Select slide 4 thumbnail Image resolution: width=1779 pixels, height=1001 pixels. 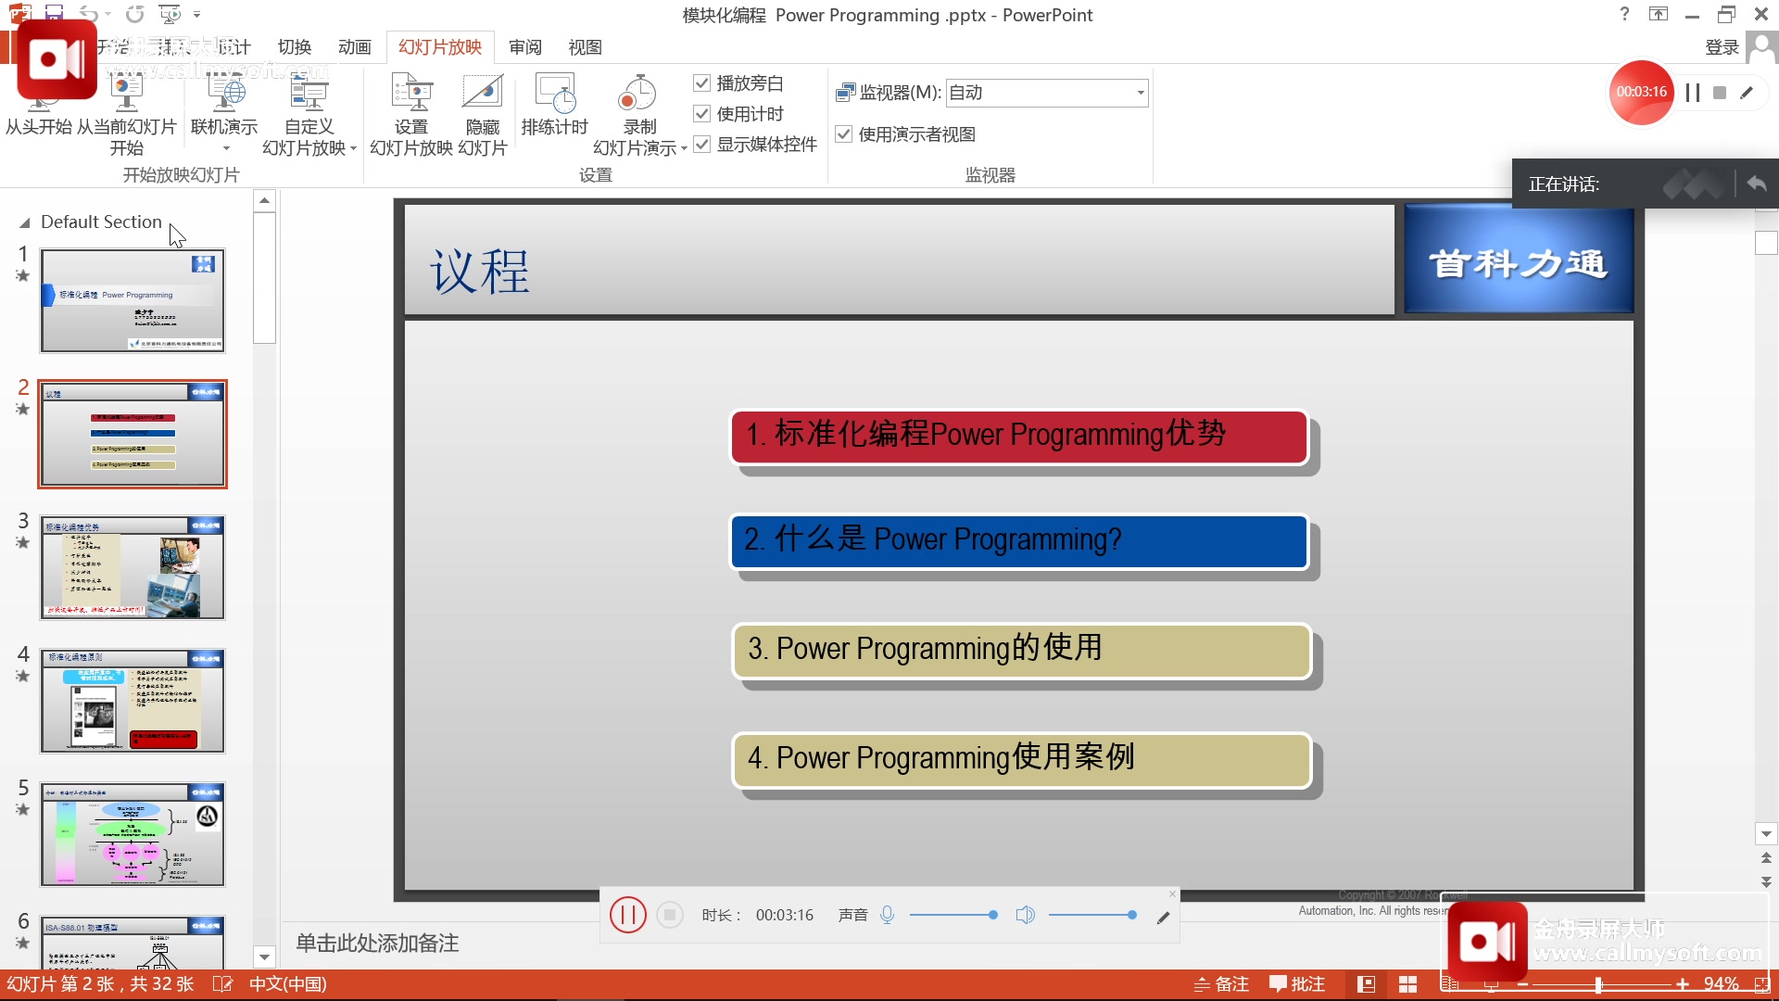132,702
